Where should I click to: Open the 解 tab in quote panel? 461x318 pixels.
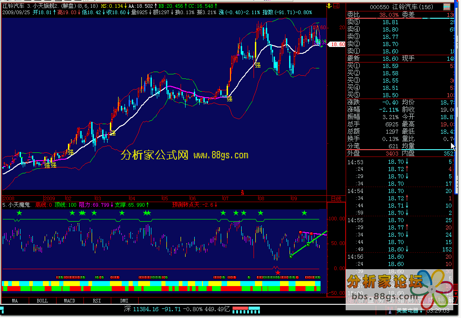pos(451,300)
